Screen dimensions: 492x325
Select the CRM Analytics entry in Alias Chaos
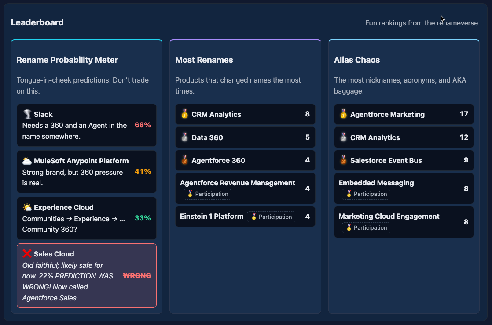tap(375, 137)
